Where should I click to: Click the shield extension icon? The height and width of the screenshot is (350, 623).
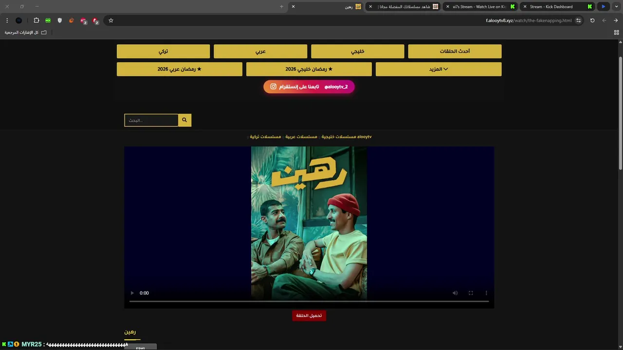click(x=60, y=20)
